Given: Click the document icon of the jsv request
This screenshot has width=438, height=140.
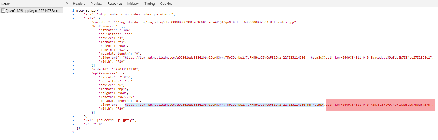Looking at the screenshot, I should [3, 11].
